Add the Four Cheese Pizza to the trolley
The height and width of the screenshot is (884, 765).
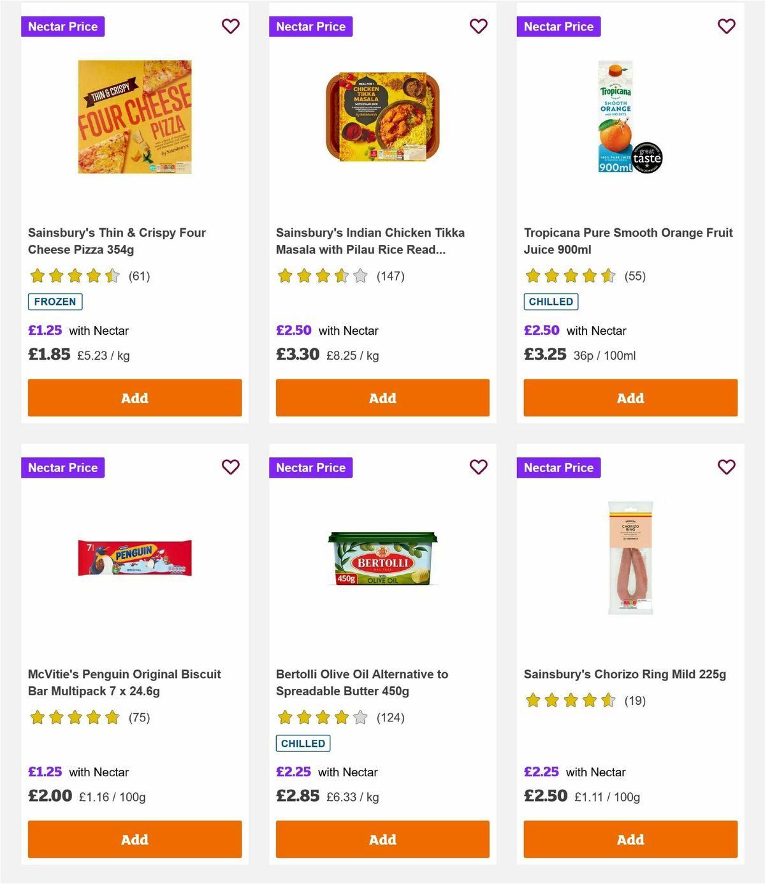[x=135, y=397]
